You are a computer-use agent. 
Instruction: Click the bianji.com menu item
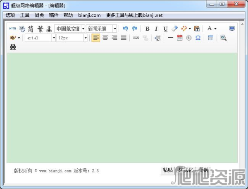click(x=89, y=15)
